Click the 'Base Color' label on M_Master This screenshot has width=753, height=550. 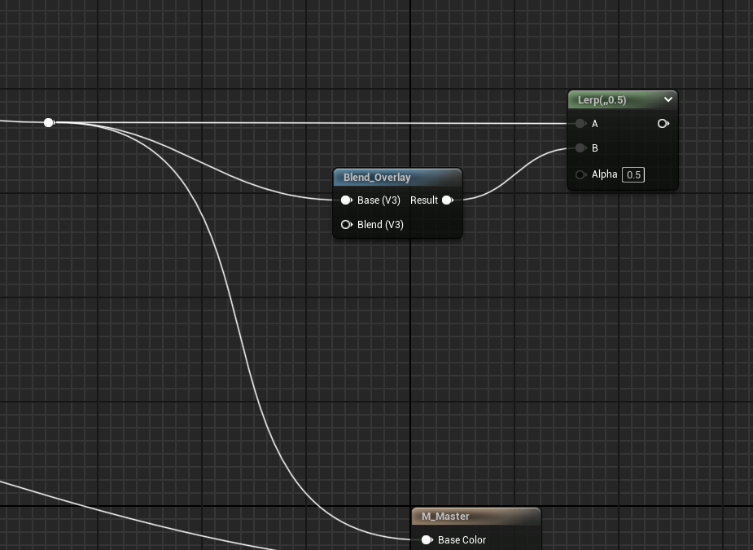click(x=462, y=540)
